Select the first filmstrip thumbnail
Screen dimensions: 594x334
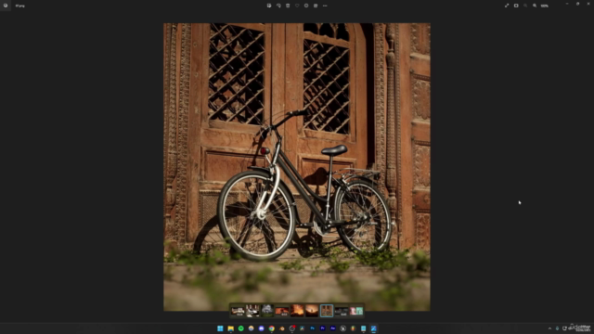[238, 311]
